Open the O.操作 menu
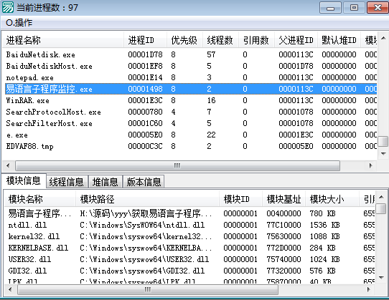Image resolution: width=389 pixels, height=300 pixels. point(19,23)
